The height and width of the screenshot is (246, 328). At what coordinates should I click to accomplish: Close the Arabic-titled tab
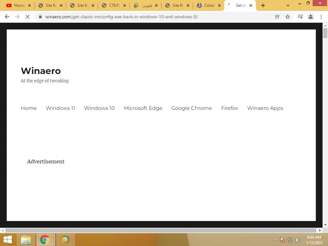click(x=156, y=5)
